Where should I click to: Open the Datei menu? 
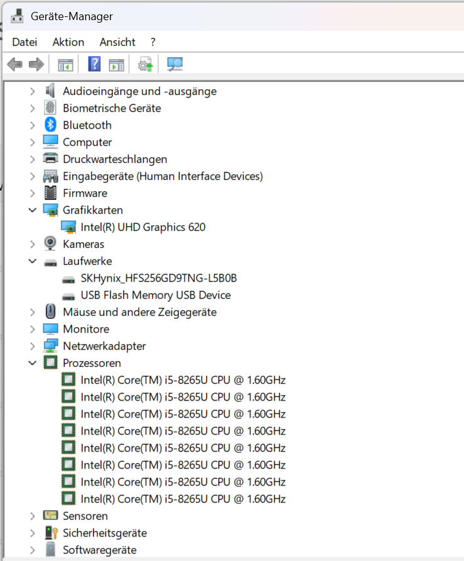click(x=24, y=42)
